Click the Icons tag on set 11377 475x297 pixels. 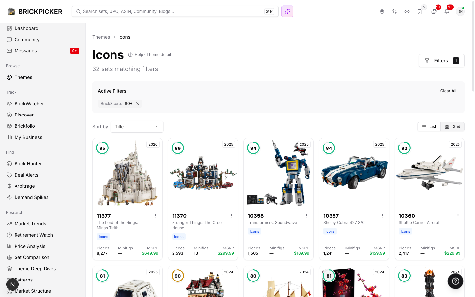(103, 237)
